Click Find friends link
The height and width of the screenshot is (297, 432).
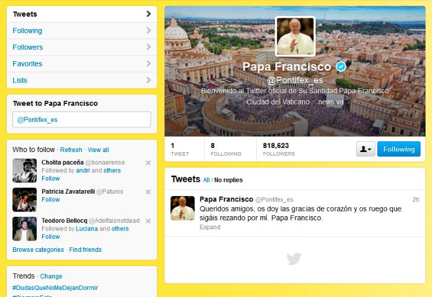[x=85, y=249]
